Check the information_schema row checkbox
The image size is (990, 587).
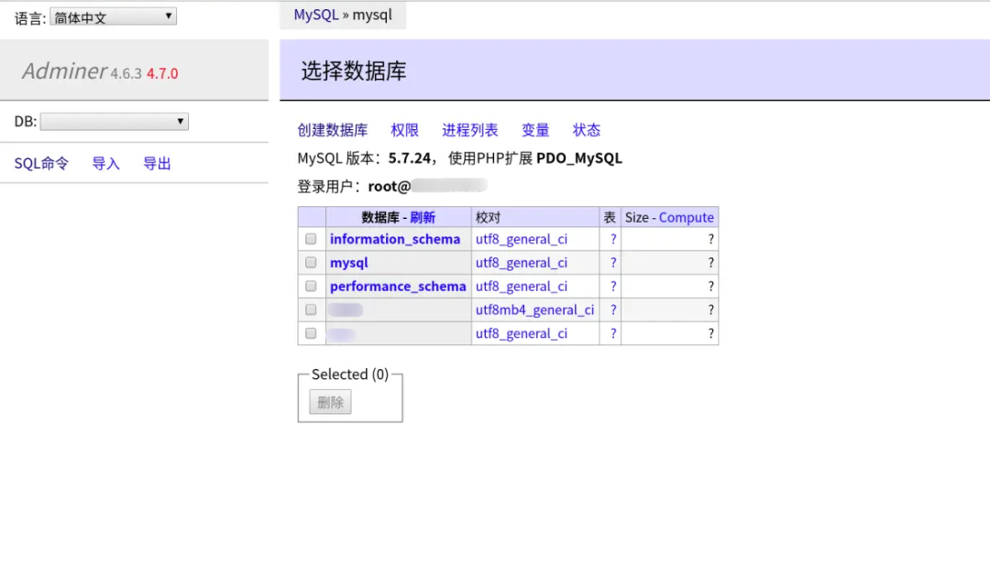tap(311, 239)
